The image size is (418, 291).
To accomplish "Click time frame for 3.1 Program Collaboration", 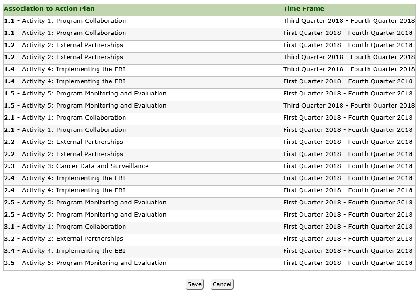I will point(348,227).
